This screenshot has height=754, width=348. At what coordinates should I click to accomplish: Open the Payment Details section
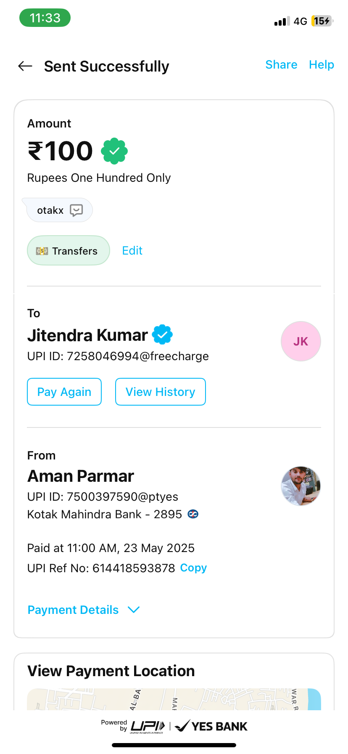pyautogui.click(x=73, y=610)
